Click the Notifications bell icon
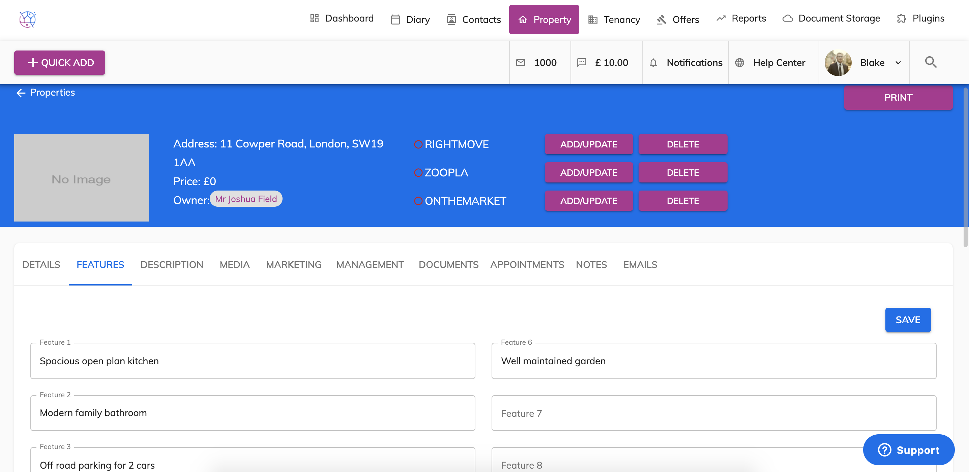This screenshot has width=969, height=472. click(653, 63)
